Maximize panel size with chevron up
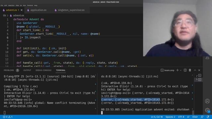 [195, 70]
